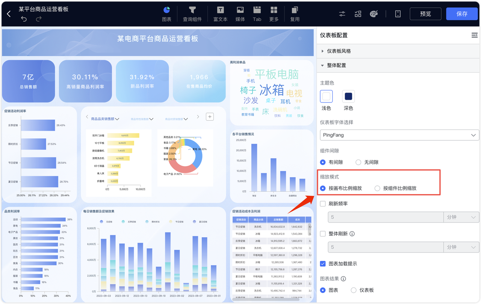481x304 pixels.
Task: Select 无间隙 component spacing
Action: click(x=358, y=162)
